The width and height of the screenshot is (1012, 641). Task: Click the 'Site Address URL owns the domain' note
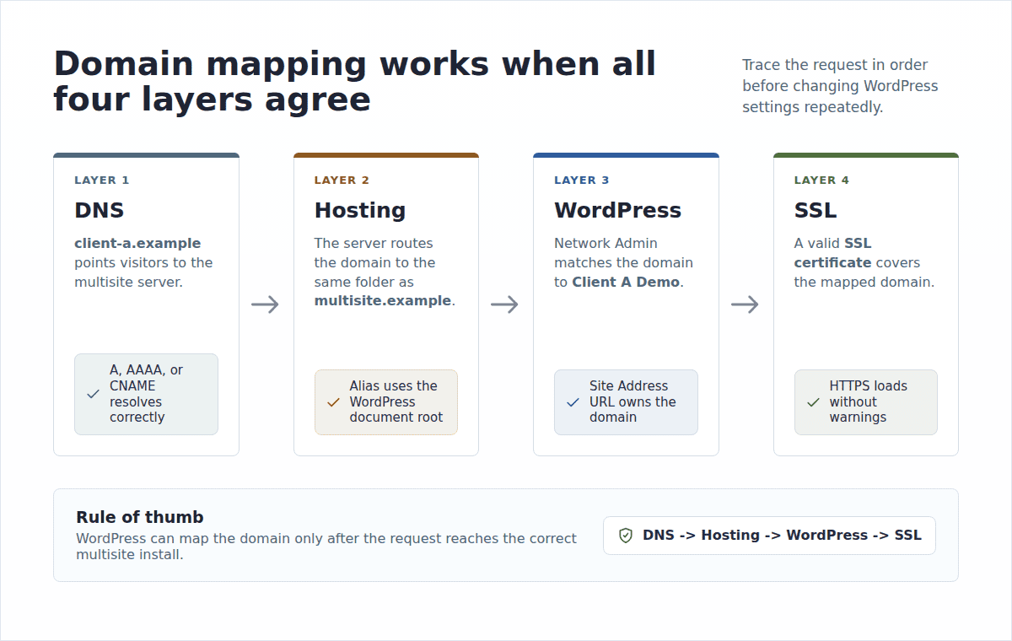[626, 402]
